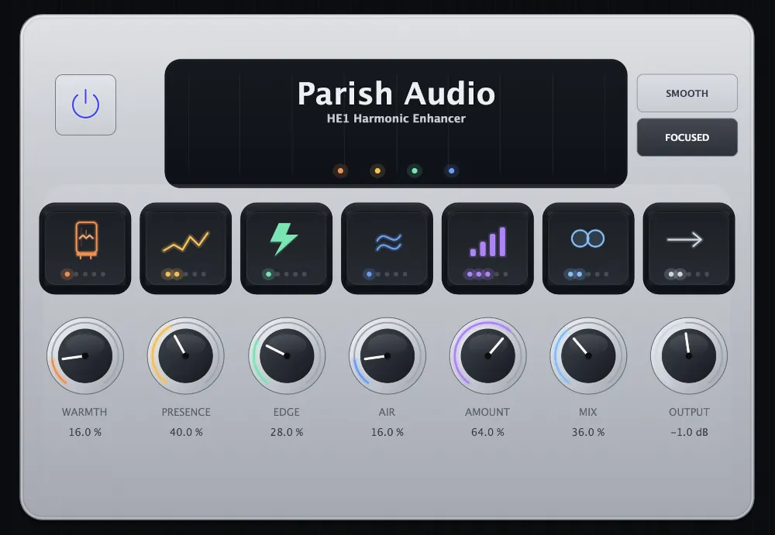Click the green indicator dot in display

click(414, 171)
